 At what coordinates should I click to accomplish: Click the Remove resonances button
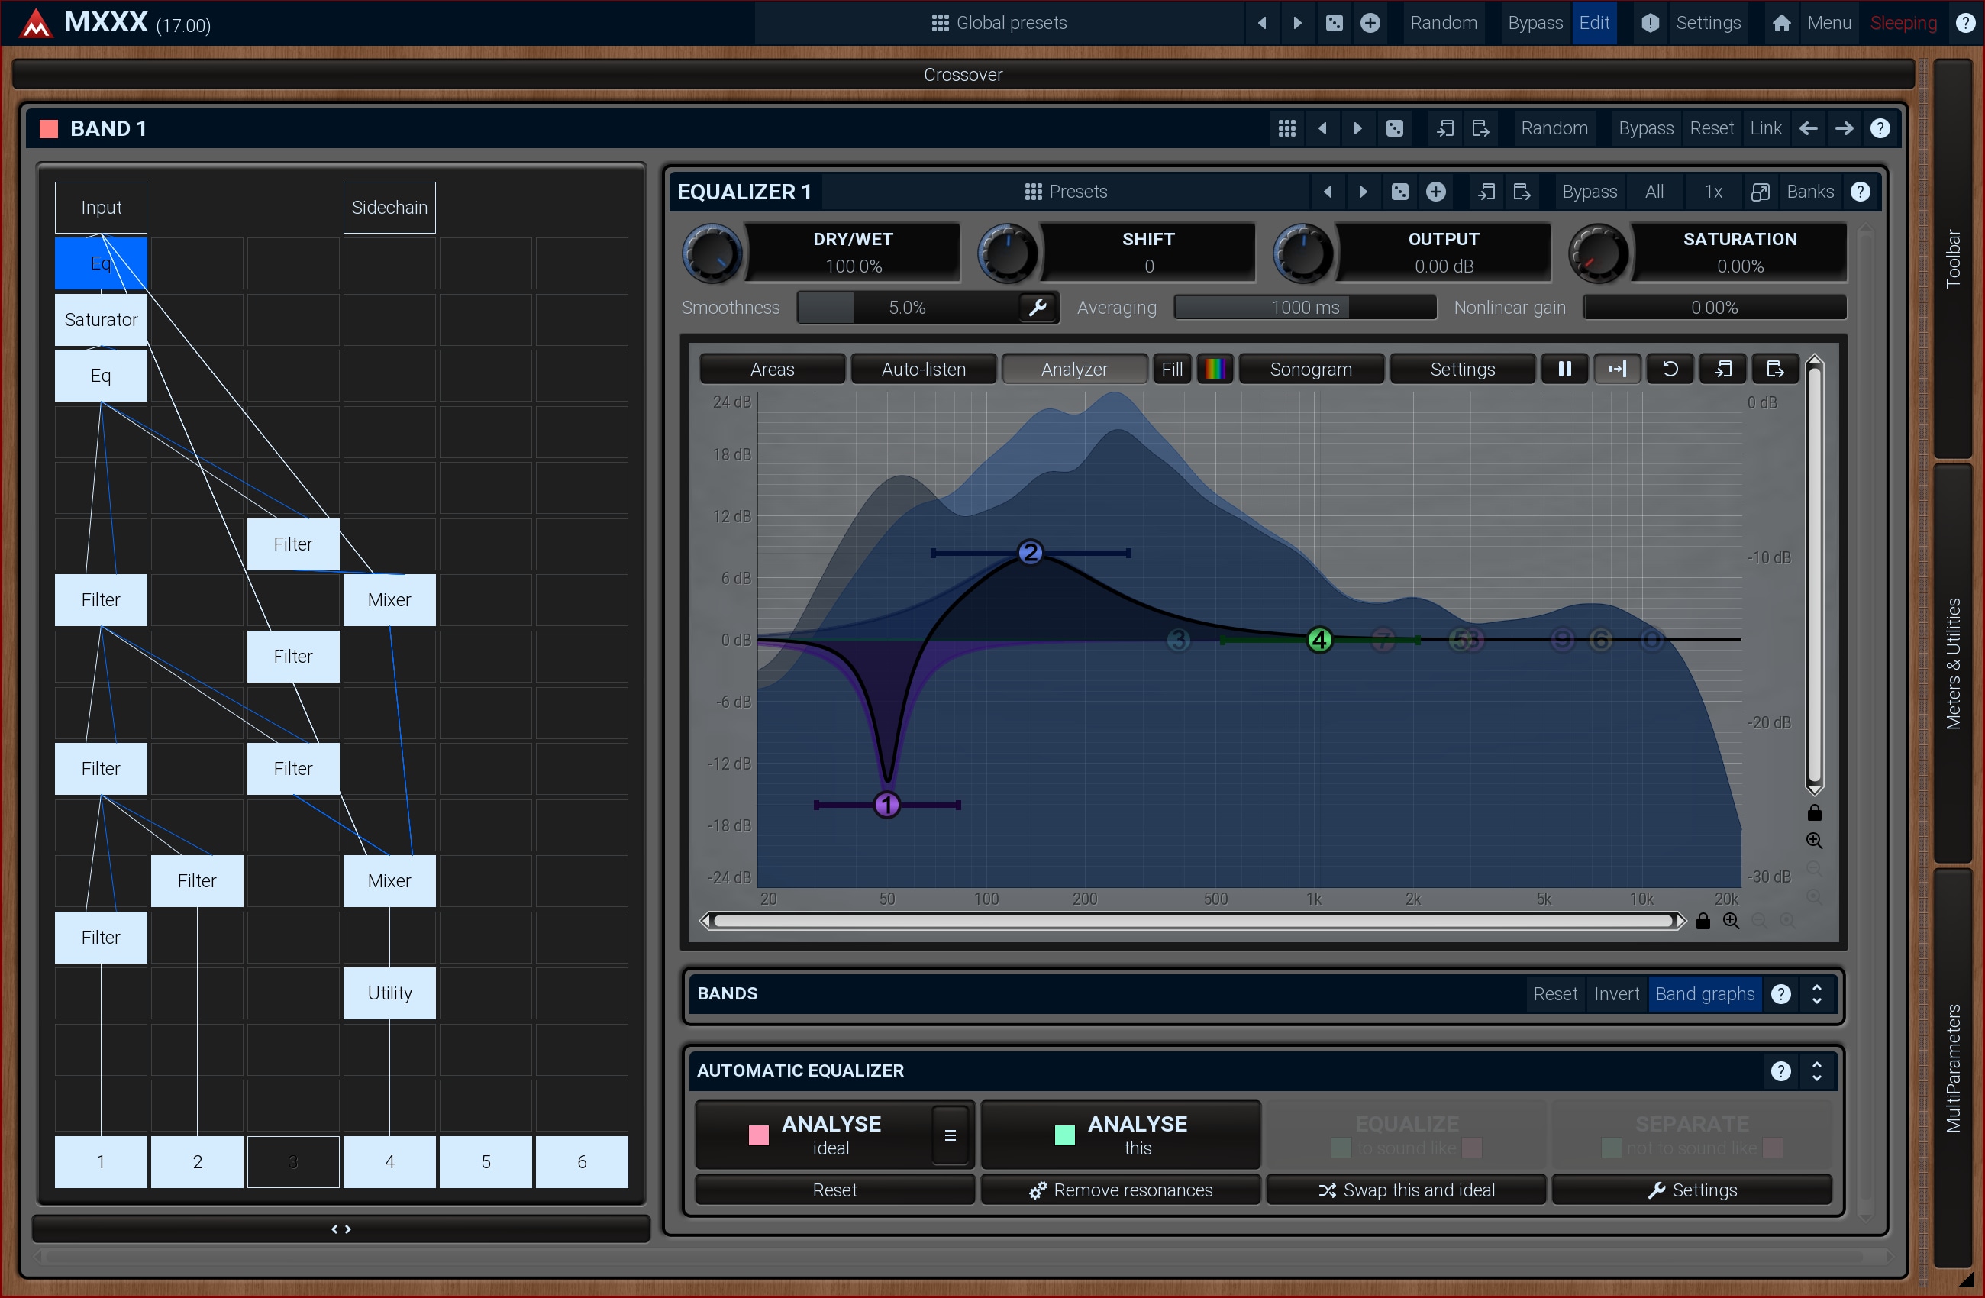click(x=1120, y=1190)
